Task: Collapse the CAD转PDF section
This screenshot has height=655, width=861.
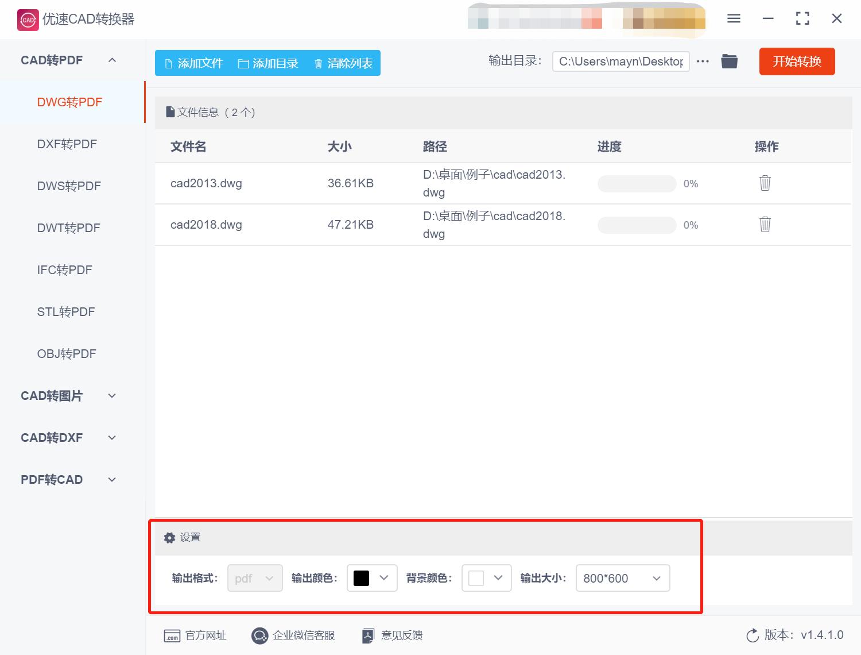Action: tap(113, 60)
